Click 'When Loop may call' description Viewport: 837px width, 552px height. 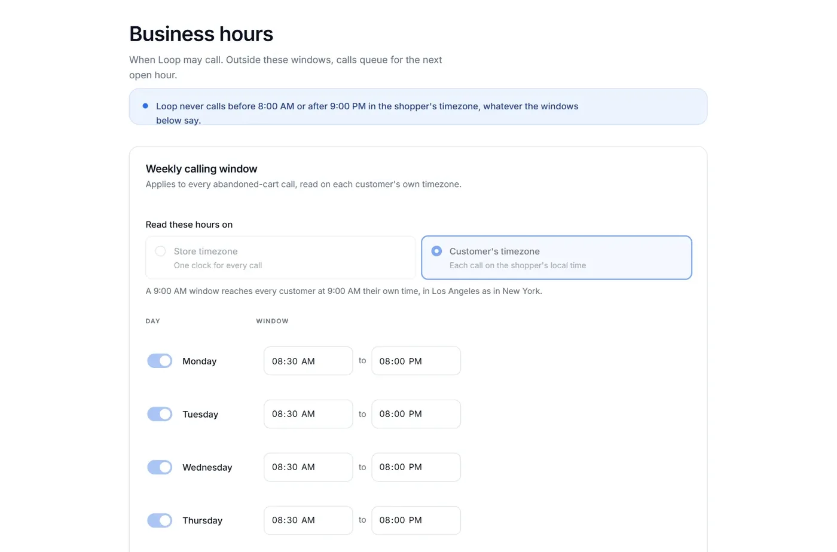286,68
